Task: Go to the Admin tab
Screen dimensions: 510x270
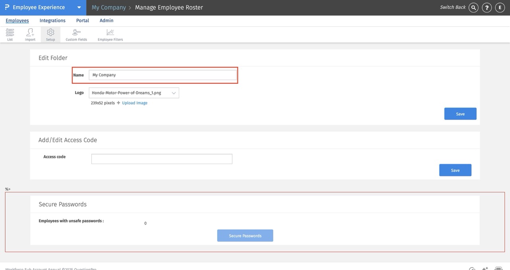Action: (x=106, y=20)
